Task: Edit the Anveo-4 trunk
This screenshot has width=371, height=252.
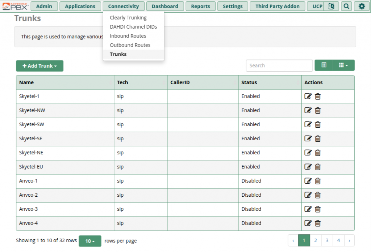Action: 308,223
